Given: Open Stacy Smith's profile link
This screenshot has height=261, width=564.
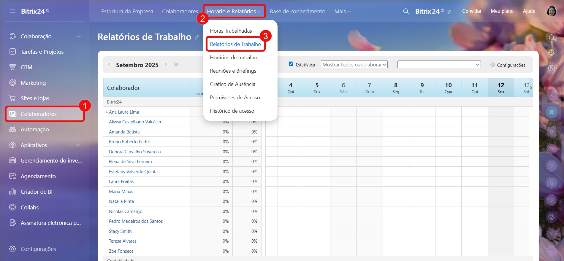Looking at the screenshot, I should coord(120,231).
